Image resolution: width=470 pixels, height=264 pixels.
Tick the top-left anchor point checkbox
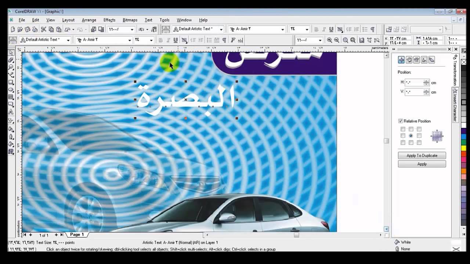(403, 129)
